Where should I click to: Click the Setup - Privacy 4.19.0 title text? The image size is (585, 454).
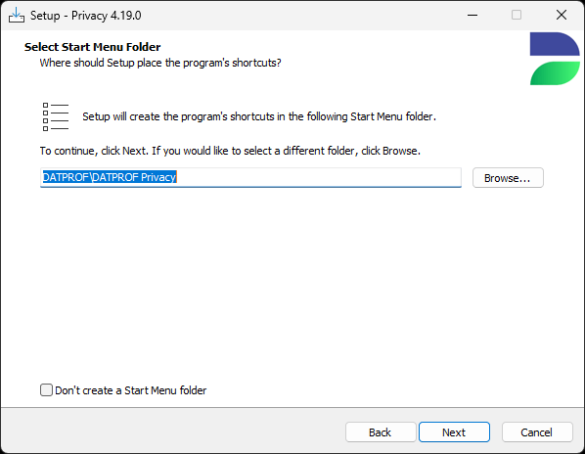86,16
